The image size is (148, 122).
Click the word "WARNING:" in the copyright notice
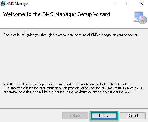[x=12, y=84]
